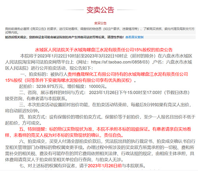The image size is (198, 171).
Task: Click the line 接受咨询，有意者请与本院联系
Action: 36,99
